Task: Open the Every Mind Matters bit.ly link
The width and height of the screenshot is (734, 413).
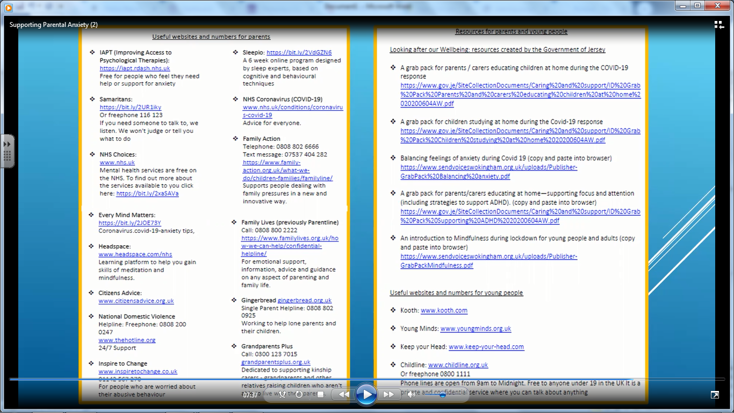Action: click(x=129, y=223)
